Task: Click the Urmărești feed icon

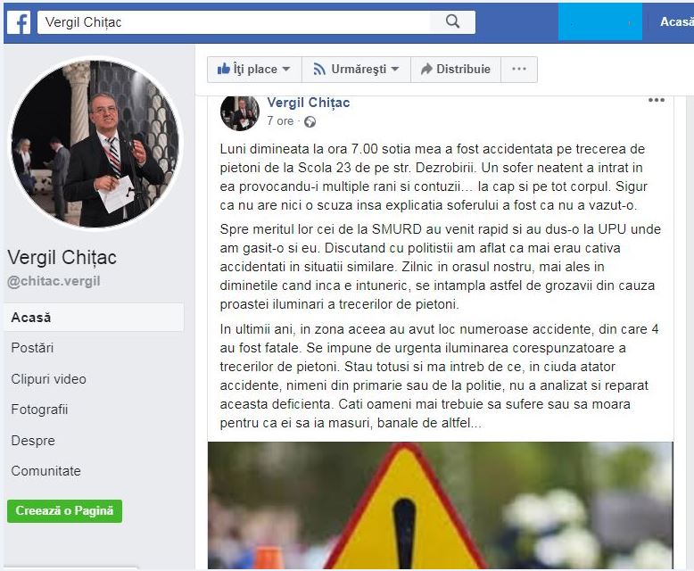Action: [319, 69]
